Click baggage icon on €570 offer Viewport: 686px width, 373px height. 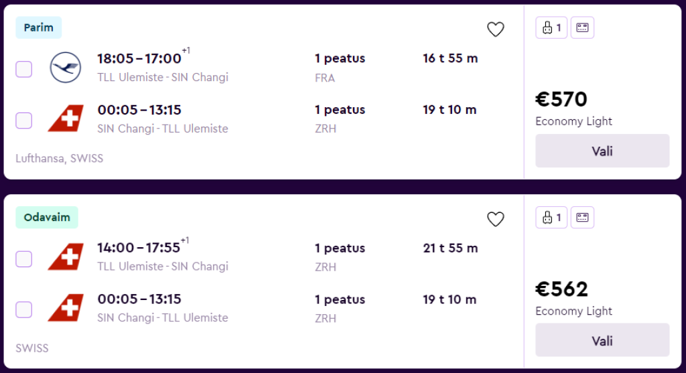pos(551,28)
